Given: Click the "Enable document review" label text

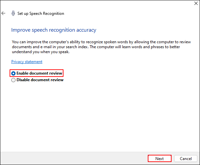Looking at the screenshot, I should (x=39, y=73).
